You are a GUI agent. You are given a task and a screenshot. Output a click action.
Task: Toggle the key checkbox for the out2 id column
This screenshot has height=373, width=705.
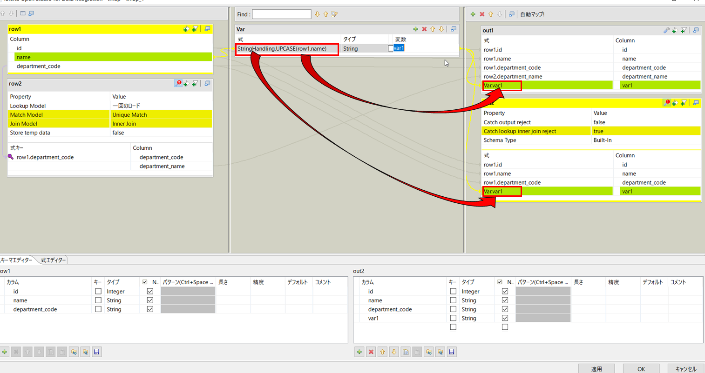(x=453, y=292)
